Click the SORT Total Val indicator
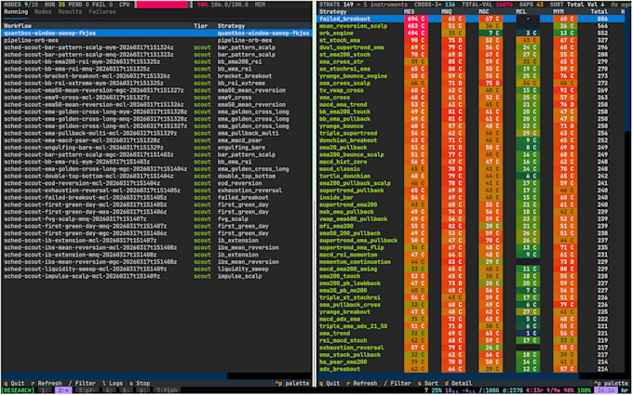 pyautogui.click(x=575, y=5)
